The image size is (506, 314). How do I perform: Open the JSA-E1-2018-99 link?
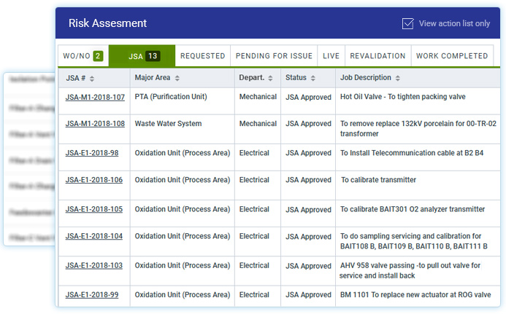coord(92,295)
